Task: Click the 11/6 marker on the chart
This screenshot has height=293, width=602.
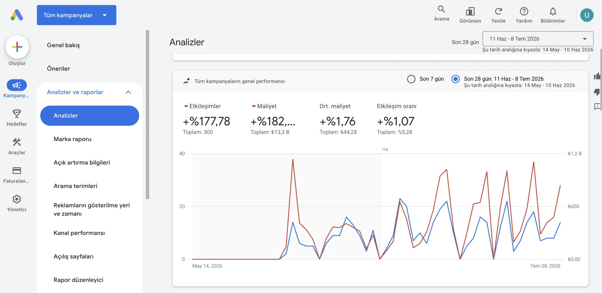Action: [x=385, y=149]
